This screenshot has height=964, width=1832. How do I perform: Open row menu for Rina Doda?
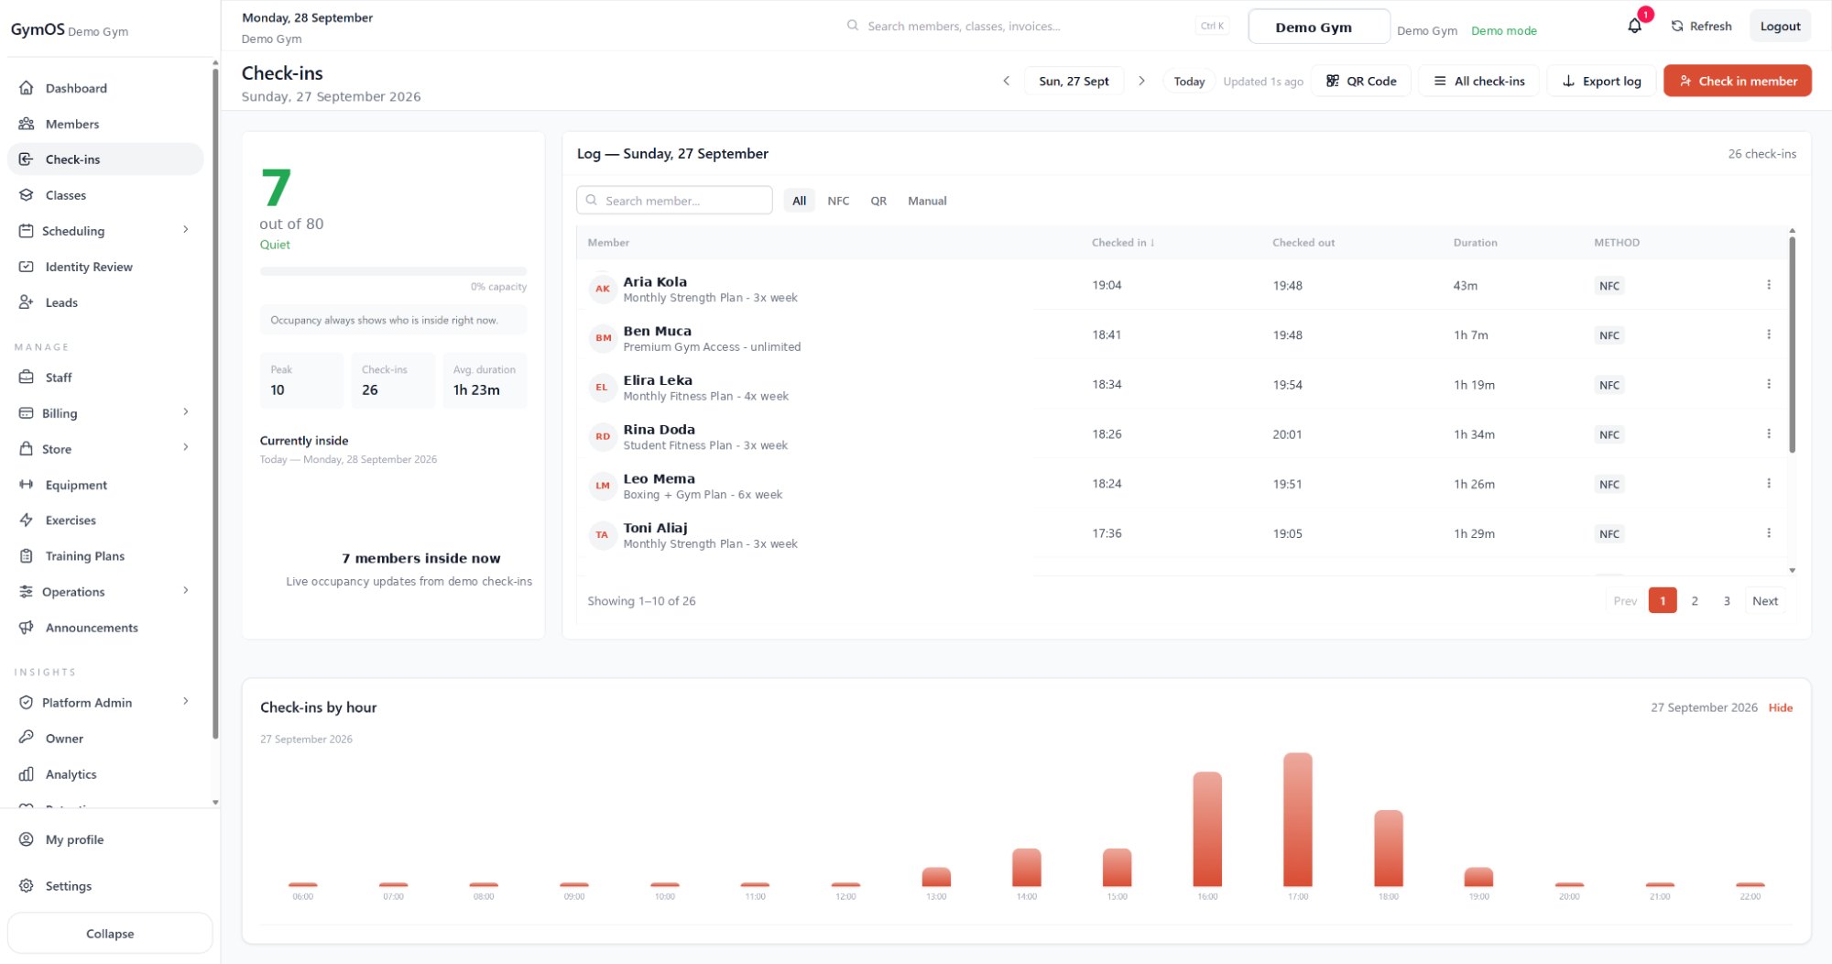[x=1769, y=433]
